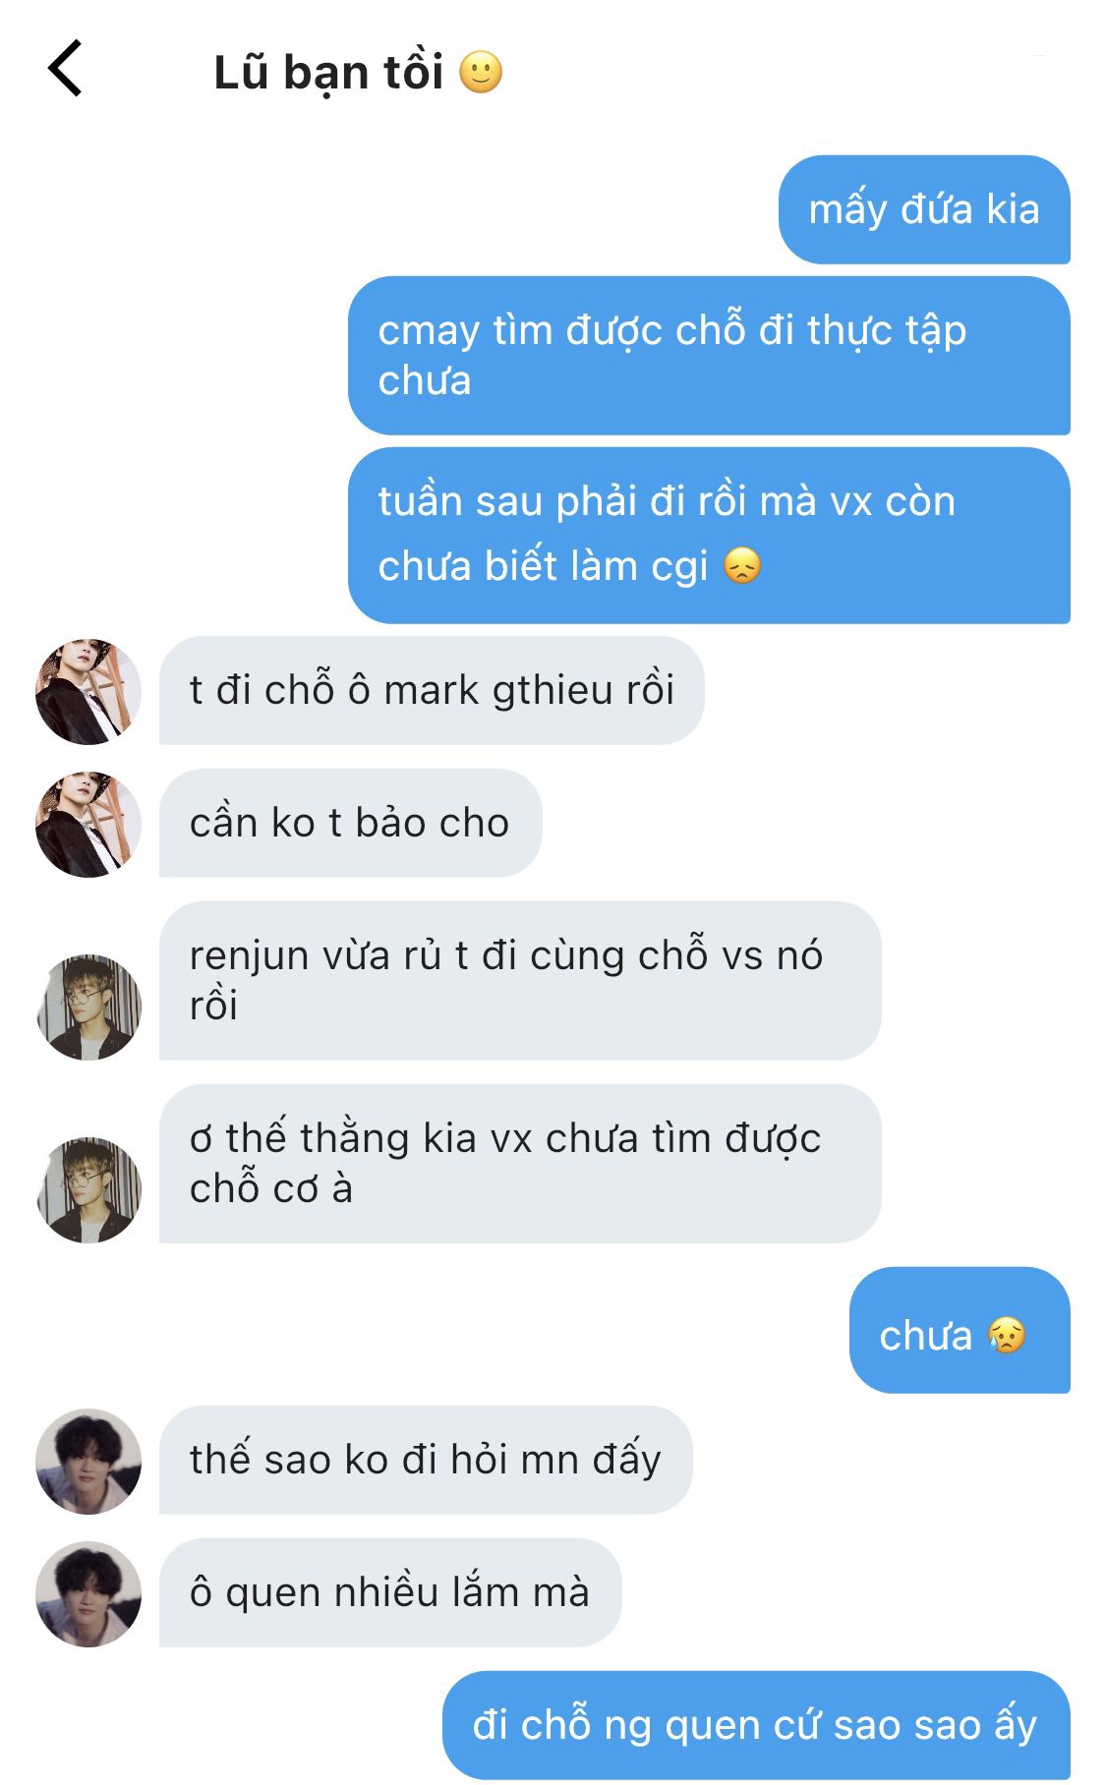Select 'đi chỗ ng quen cứ sao sao ấy' bubble
The width and height of the screenshot is (1105, 1785).
tap(756, 1725)
